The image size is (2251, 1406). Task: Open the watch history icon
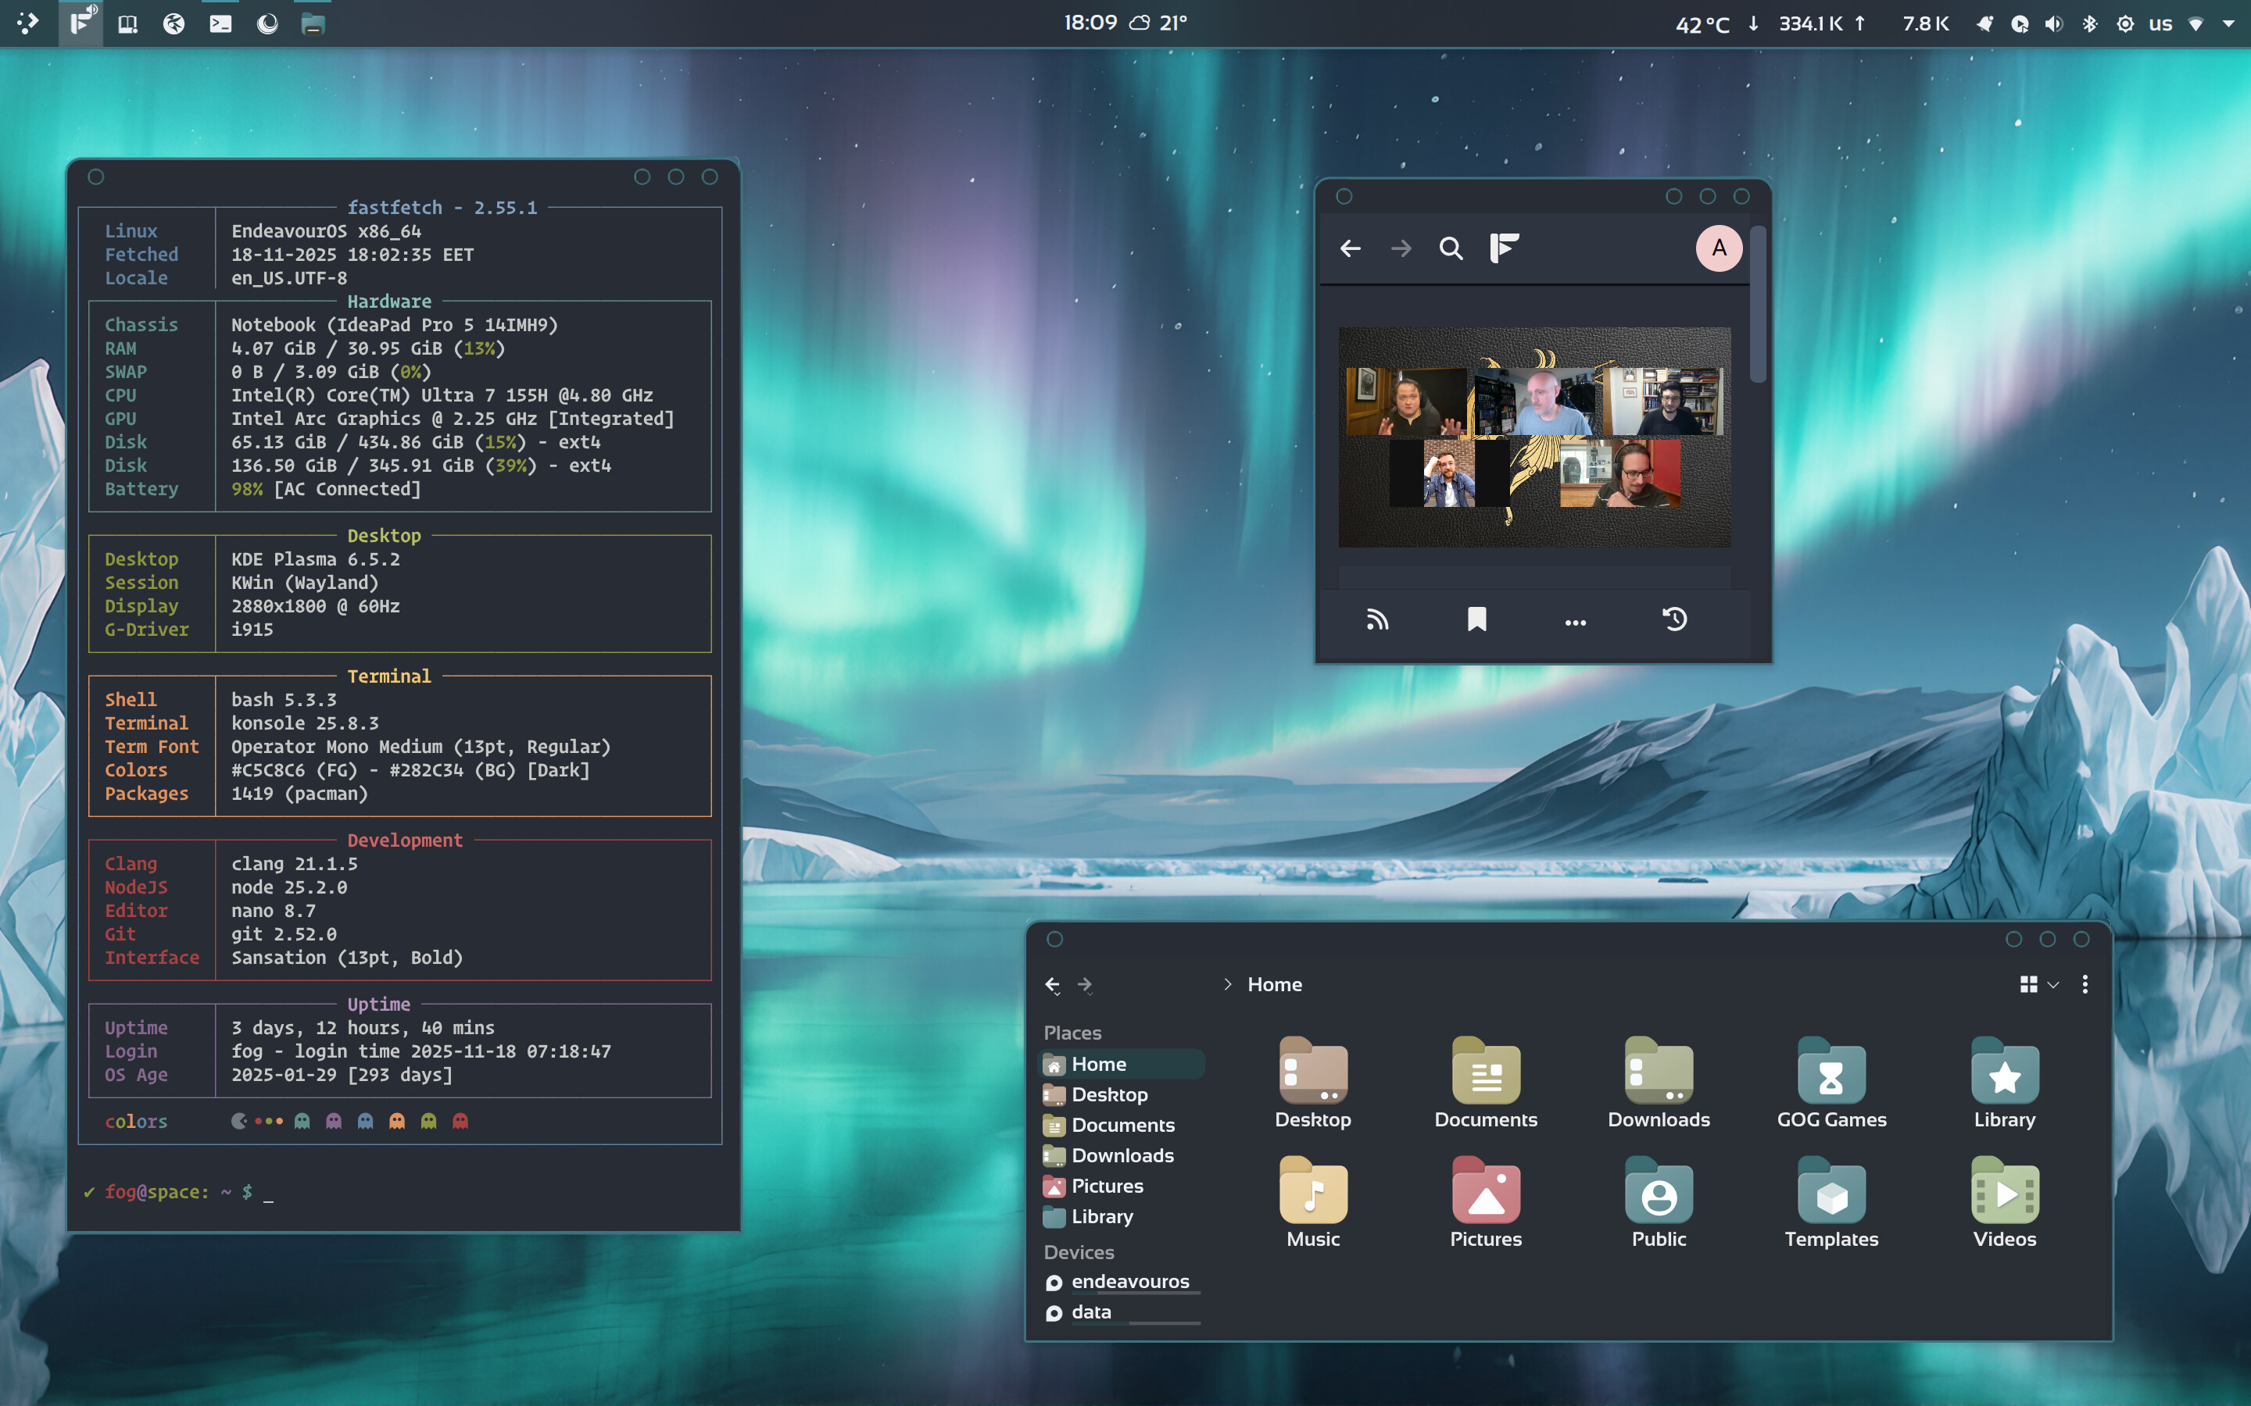pyautogui.click(x=1674, y=620)
